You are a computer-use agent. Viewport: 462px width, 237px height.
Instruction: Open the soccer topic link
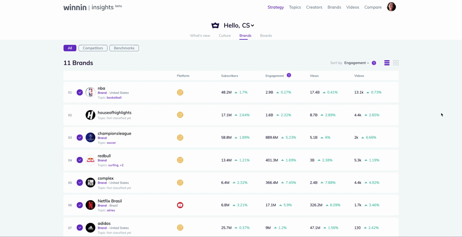pos(111,143)
